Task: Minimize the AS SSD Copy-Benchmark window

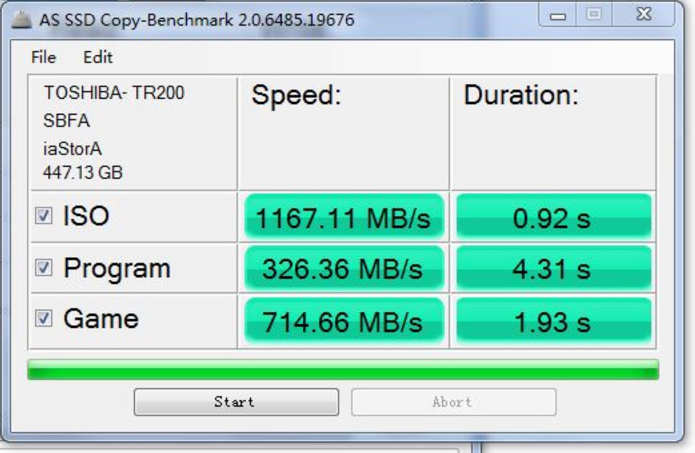Action: click(x=557, y=15)
